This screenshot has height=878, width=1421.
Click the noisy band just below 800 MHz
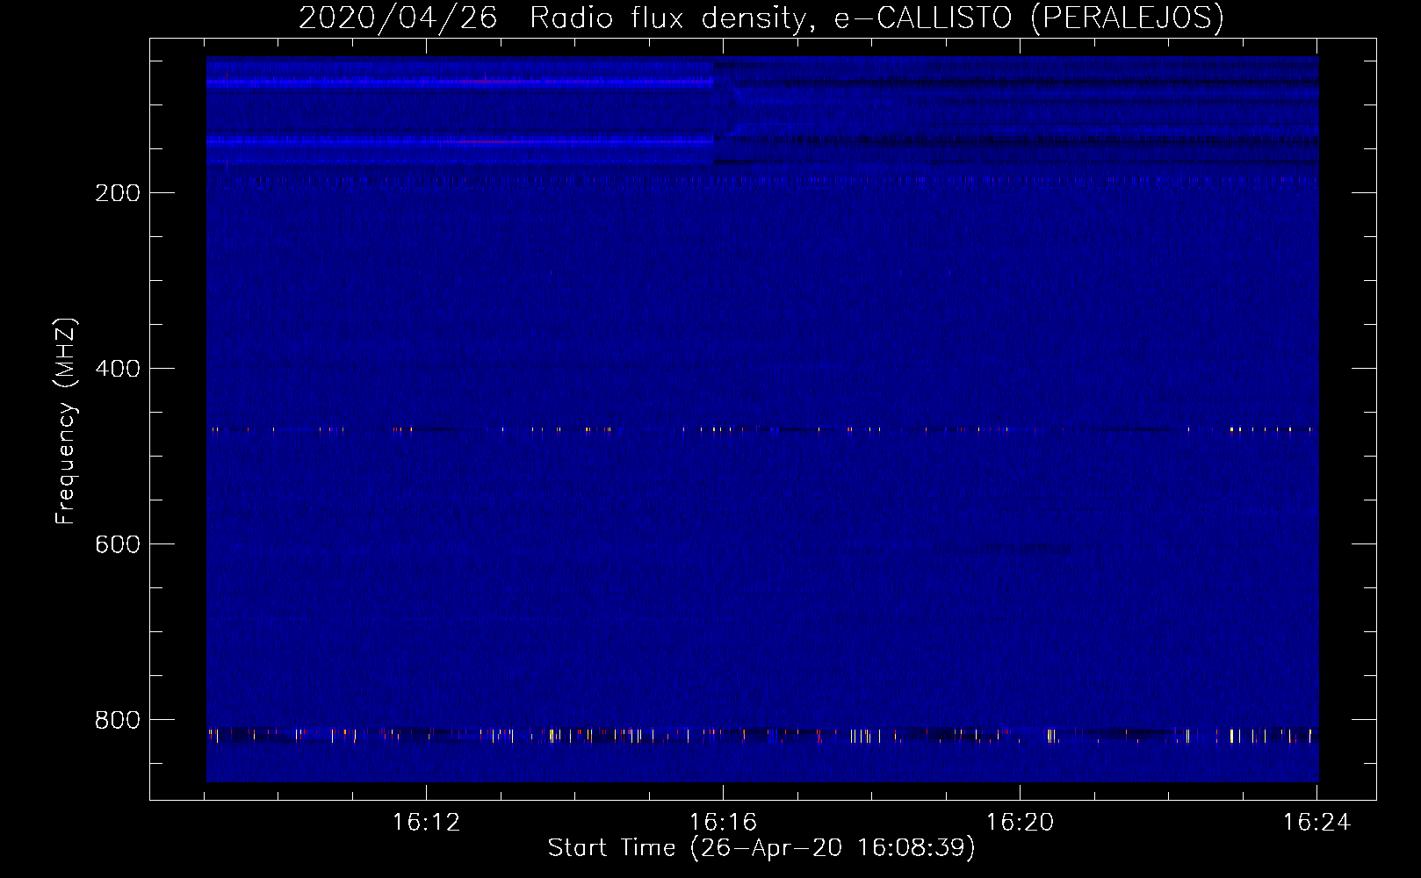click(x=762, y=735)
